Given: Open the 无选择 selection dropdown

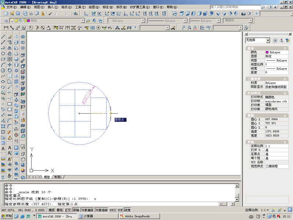Looking at the screenshot, I should [x=268, y=40].
